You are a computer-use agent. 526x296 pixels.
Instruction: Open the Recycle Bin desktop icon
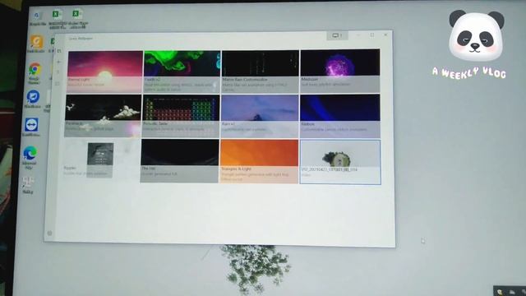pos(37,18)
